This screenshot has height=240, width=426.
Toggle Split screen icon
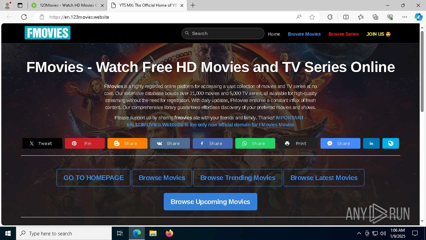coord(346,17)
